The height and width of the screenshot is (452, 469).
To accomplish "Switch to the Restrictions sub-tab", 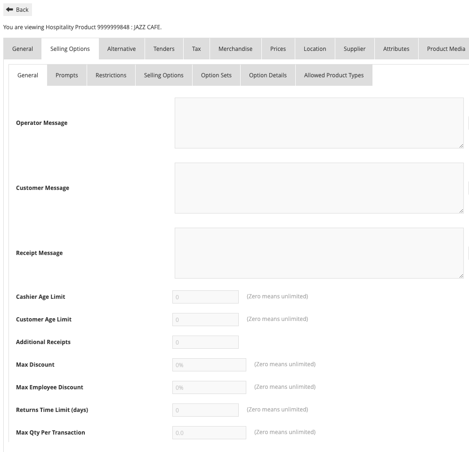I will [111, 75].
